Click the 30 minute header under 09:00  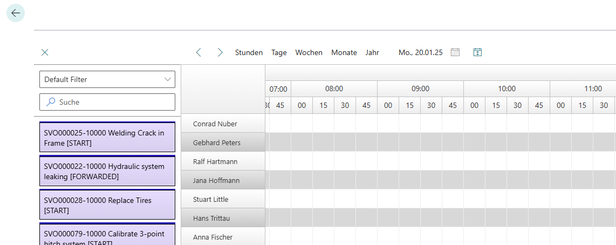[x=432, y=105]
